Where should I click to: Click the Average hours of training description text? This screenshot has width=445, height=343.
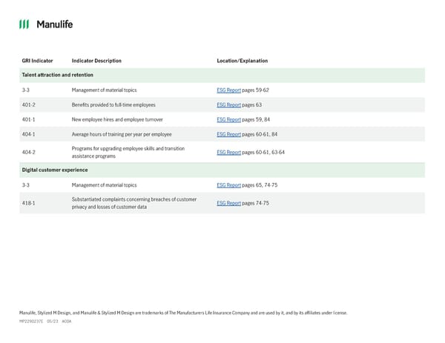click(x=122, y=134)
